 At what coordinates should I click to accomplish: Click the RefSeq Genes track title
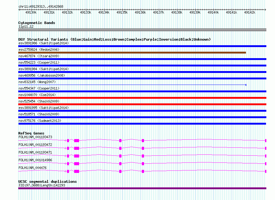tap(31, 133)
